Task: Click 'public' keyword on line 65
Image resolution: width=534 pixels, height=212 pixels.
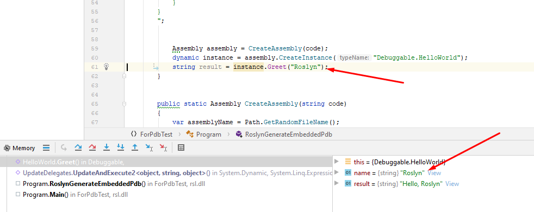Action: (169, 104)
